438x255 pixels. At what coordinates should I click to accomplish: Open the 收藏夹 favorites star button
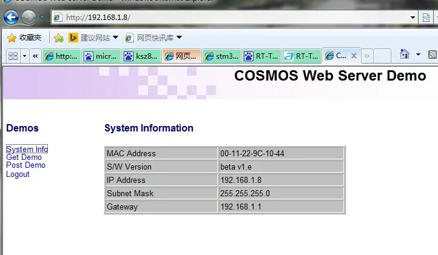(x=24, y=38)
